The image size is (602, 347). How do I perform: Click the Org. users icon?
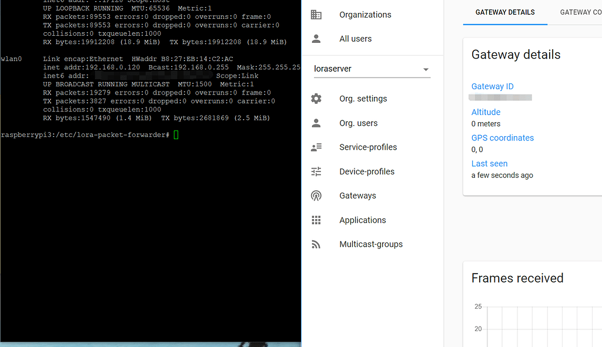[316, 123]
